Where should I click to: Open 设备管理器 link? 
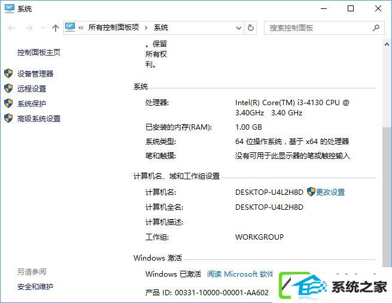click(x=35, y=74)
